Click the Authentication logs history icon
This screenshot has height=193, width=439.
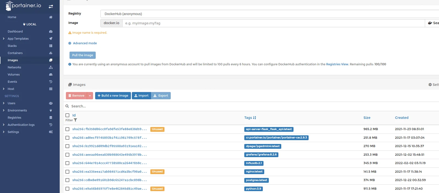[51, 125]
